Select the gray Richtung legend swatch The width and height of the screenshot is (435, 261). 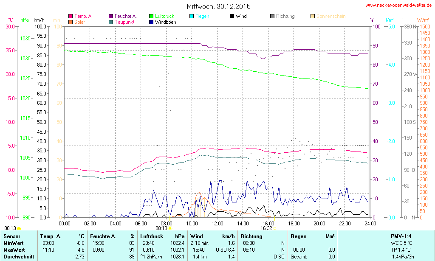point(272,17)
